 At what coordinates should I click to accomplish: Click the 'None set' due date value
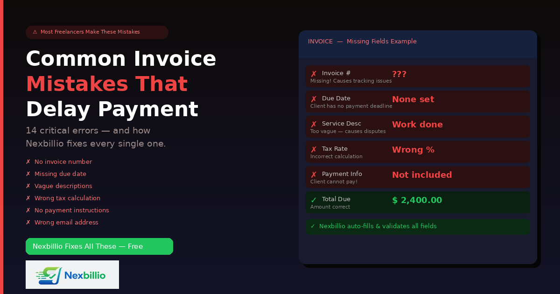(413, 99)
